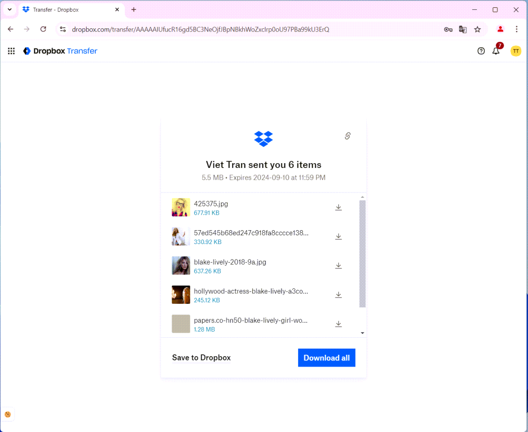Click the address bar URL

[201, 29]
